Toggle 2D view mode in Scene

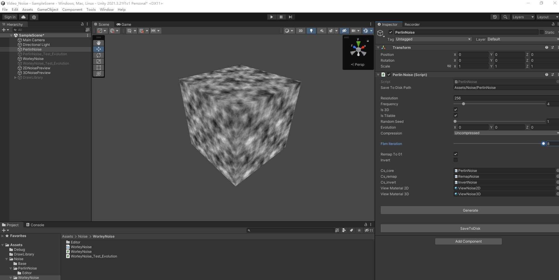click(x=300, y=30)
